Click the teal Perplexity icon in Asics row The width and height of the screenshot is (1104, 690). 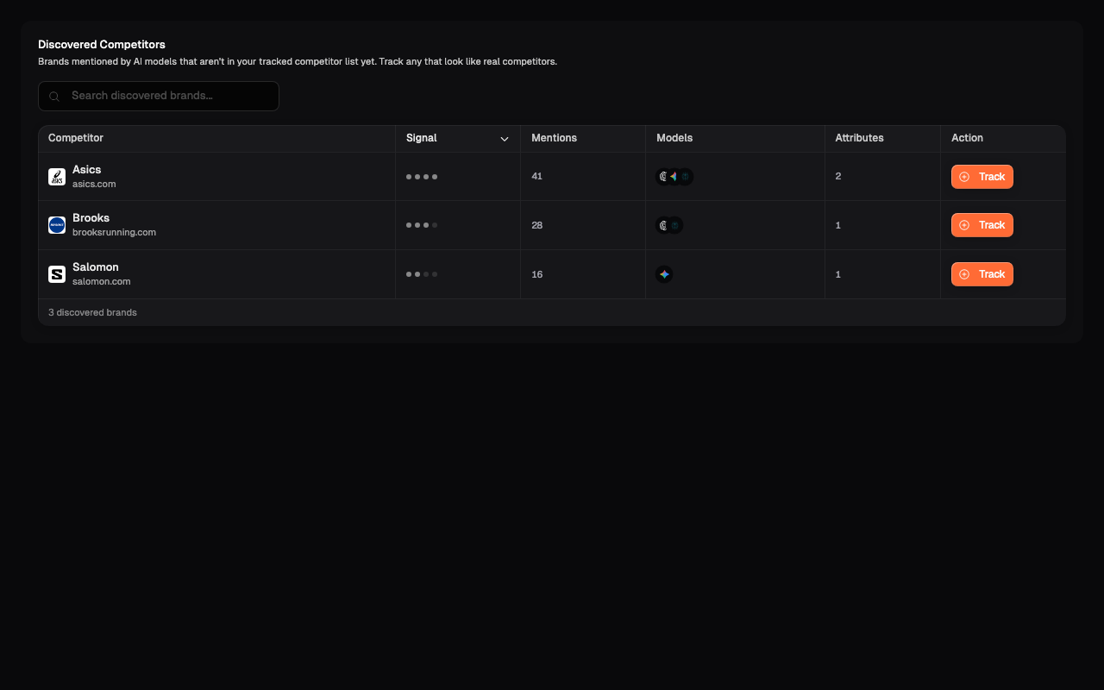pyautogui.click(x=686, y=177)
